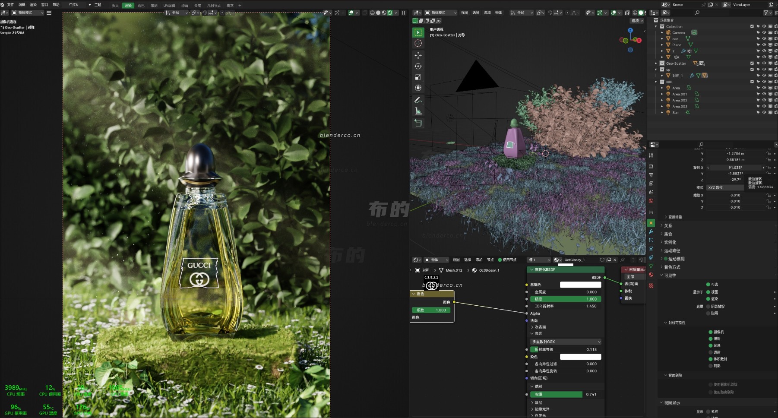The width and height of the screenshot is (778, 418).
Task: Select the box select tool in viewport toolbar
Action: click(x=418, y=32)
